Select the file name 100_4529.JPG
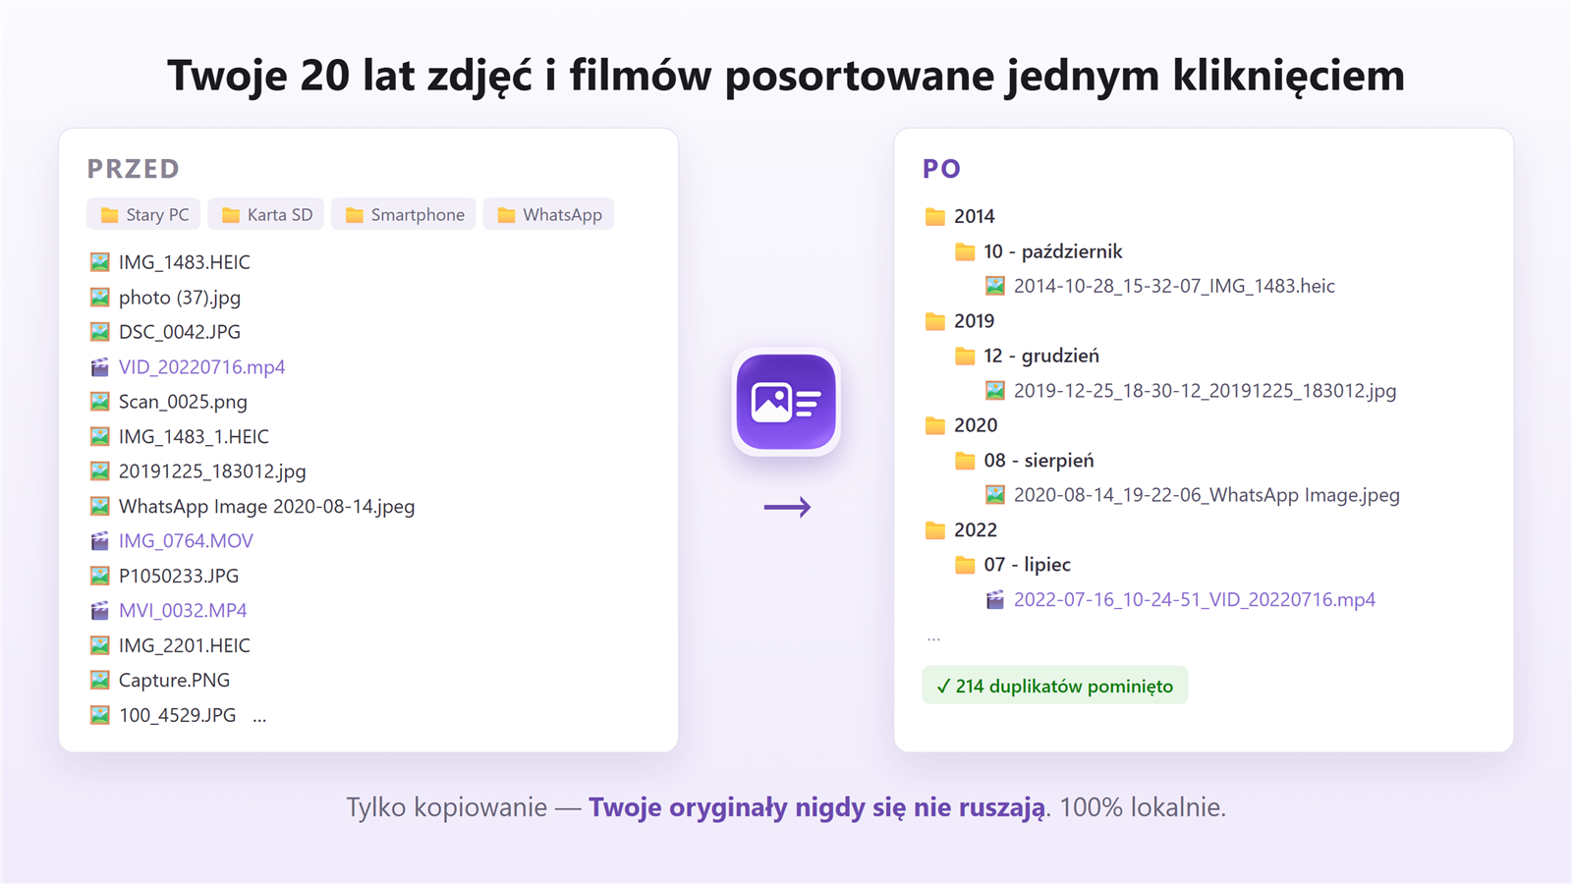 pyautogui.click(x=177, y=715)
